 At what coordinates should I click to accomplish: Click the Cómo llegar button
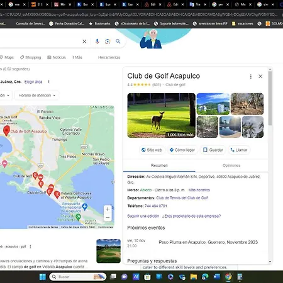click(x=182, y=150)
